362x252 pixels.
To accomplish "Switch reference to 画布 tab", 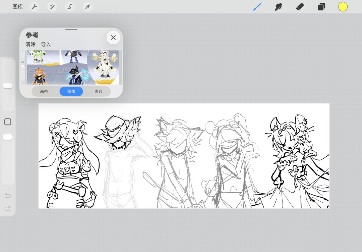I will (x=44, y=91).
